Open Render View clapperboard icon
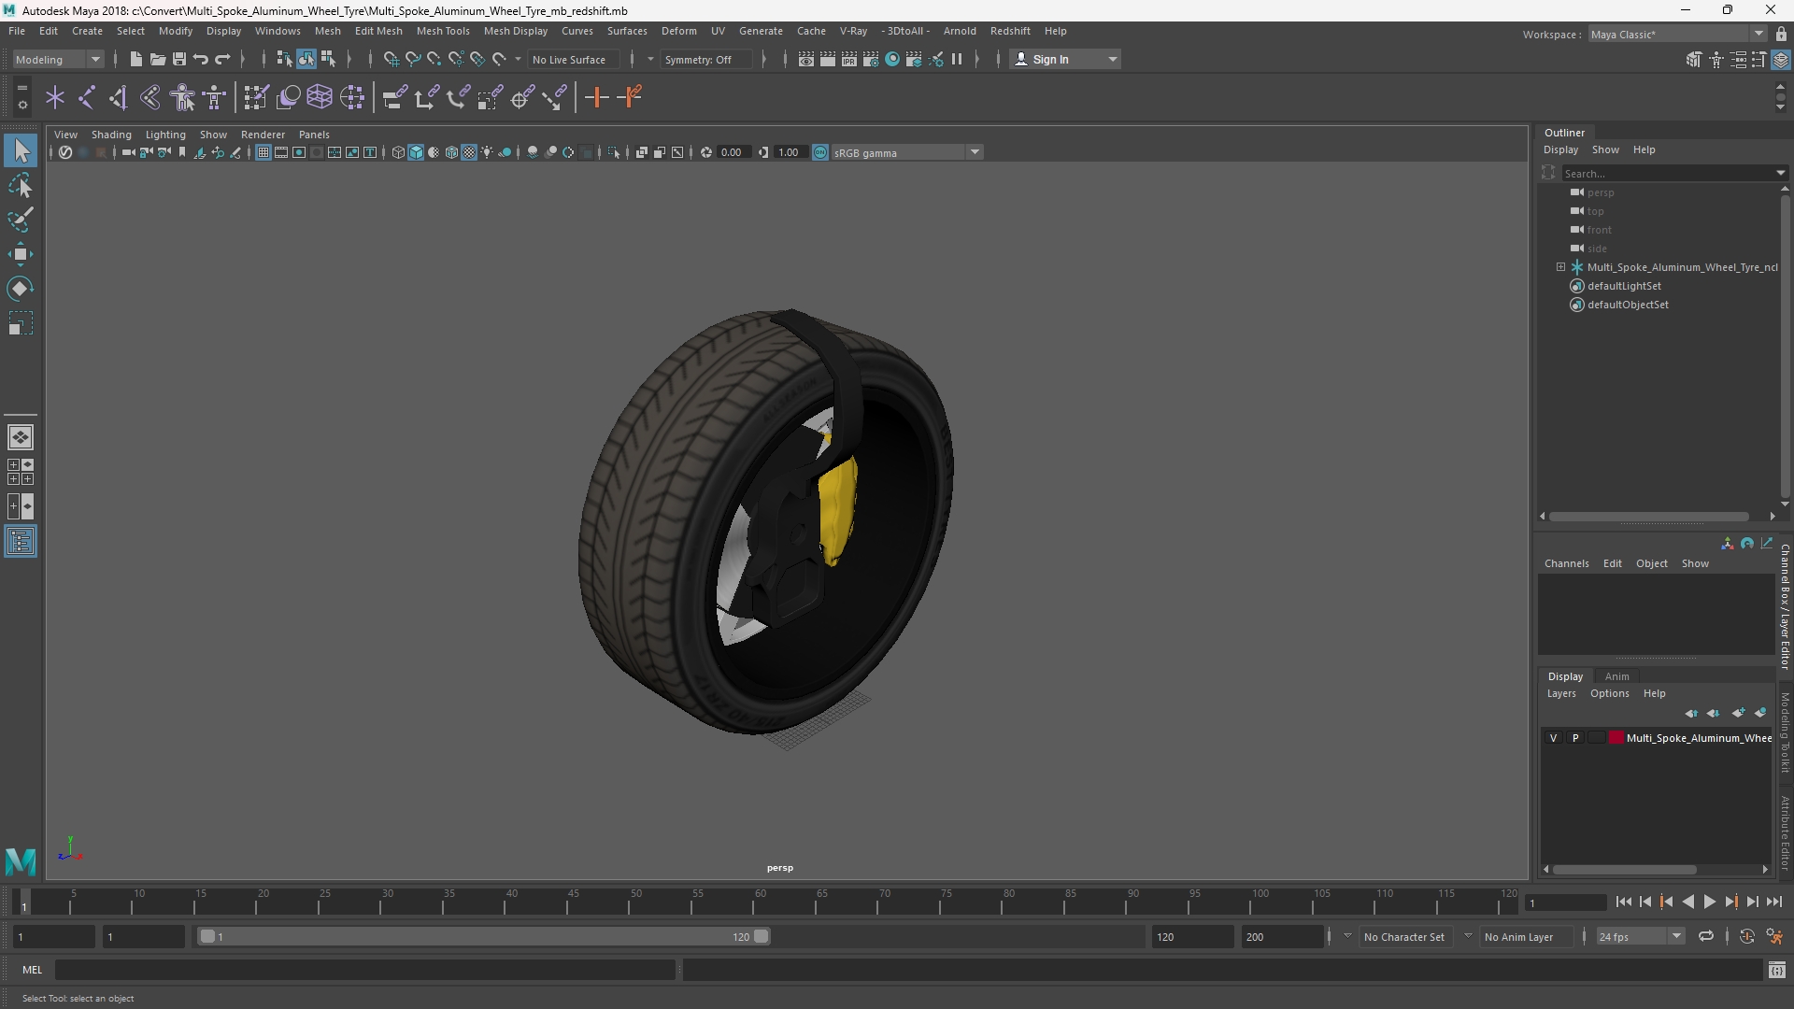Screen dimensions: 1794x1009 (805, 59)
